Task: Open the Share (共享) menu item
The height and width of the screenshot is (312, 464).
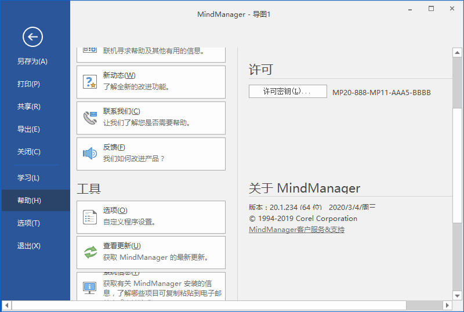Action: pyautogui.click(x=29, y=107)
